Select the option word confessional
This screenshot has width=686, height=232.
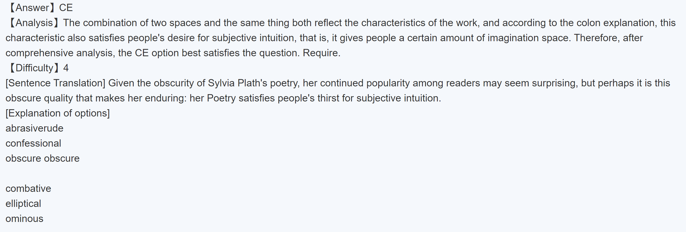click(33, 143)
